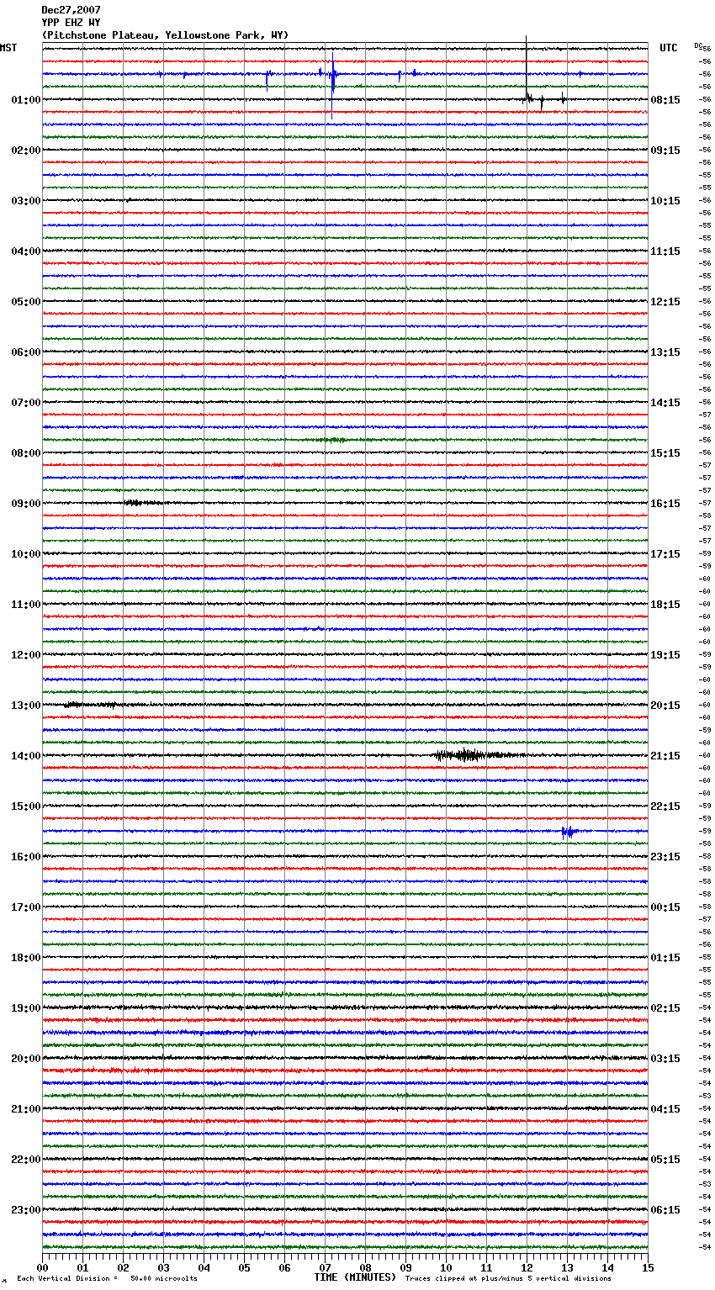Click the "05:00" MST row label
This screenshot has height=1290, width=715.
(x=26, y=302)
